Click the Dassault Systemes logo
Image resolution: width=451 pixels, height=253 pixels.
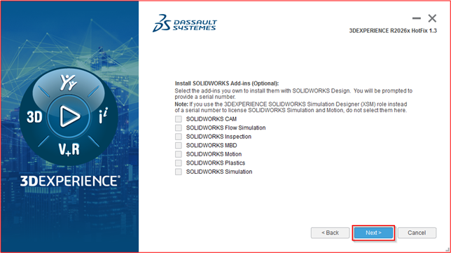(185, 23)
